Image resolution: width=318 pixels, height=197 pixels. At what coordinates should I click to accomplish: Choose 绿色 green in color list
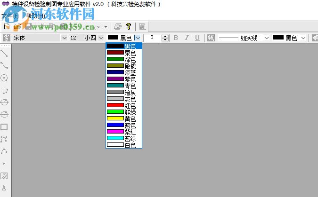click(124, 59)
